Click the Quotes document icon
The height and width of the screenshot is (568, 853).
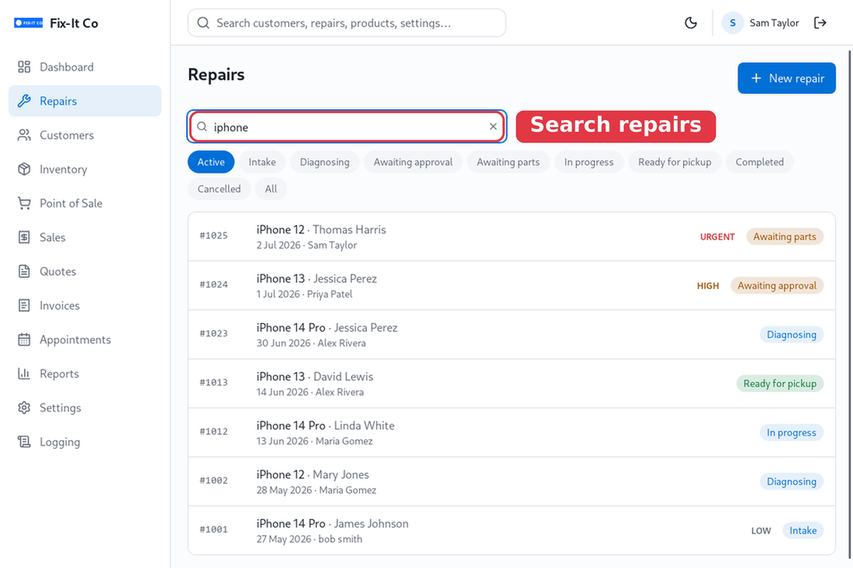click(24, 271)
